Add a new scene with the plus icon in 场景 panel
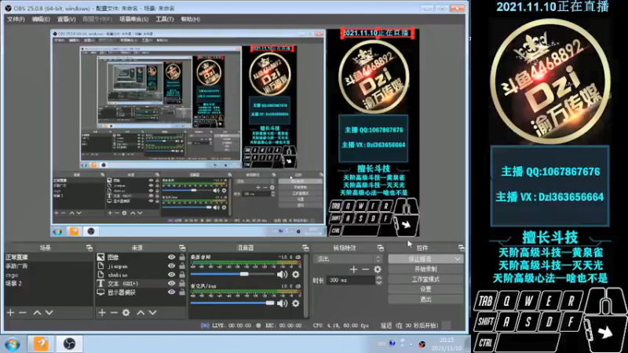 pos(10,312)
